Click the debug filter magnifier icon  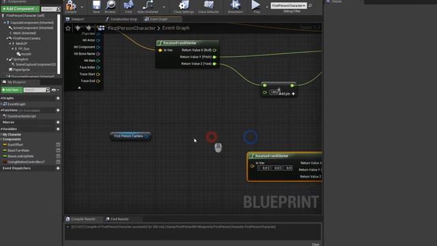click(311, 5)
